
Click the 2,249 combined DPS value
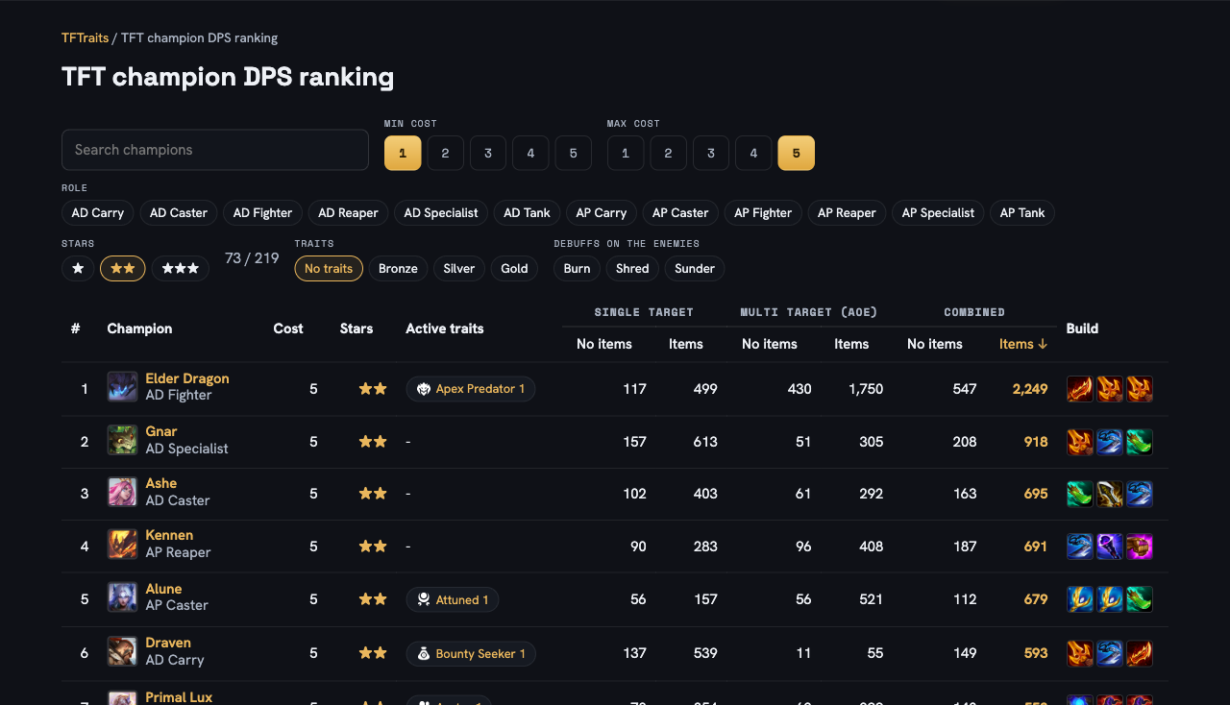tap(1030, 389)
